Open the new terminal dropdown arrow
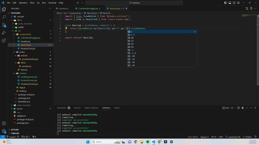Viewport: 259px width, 145px height. pyautogui.click(x=235, y=108)
